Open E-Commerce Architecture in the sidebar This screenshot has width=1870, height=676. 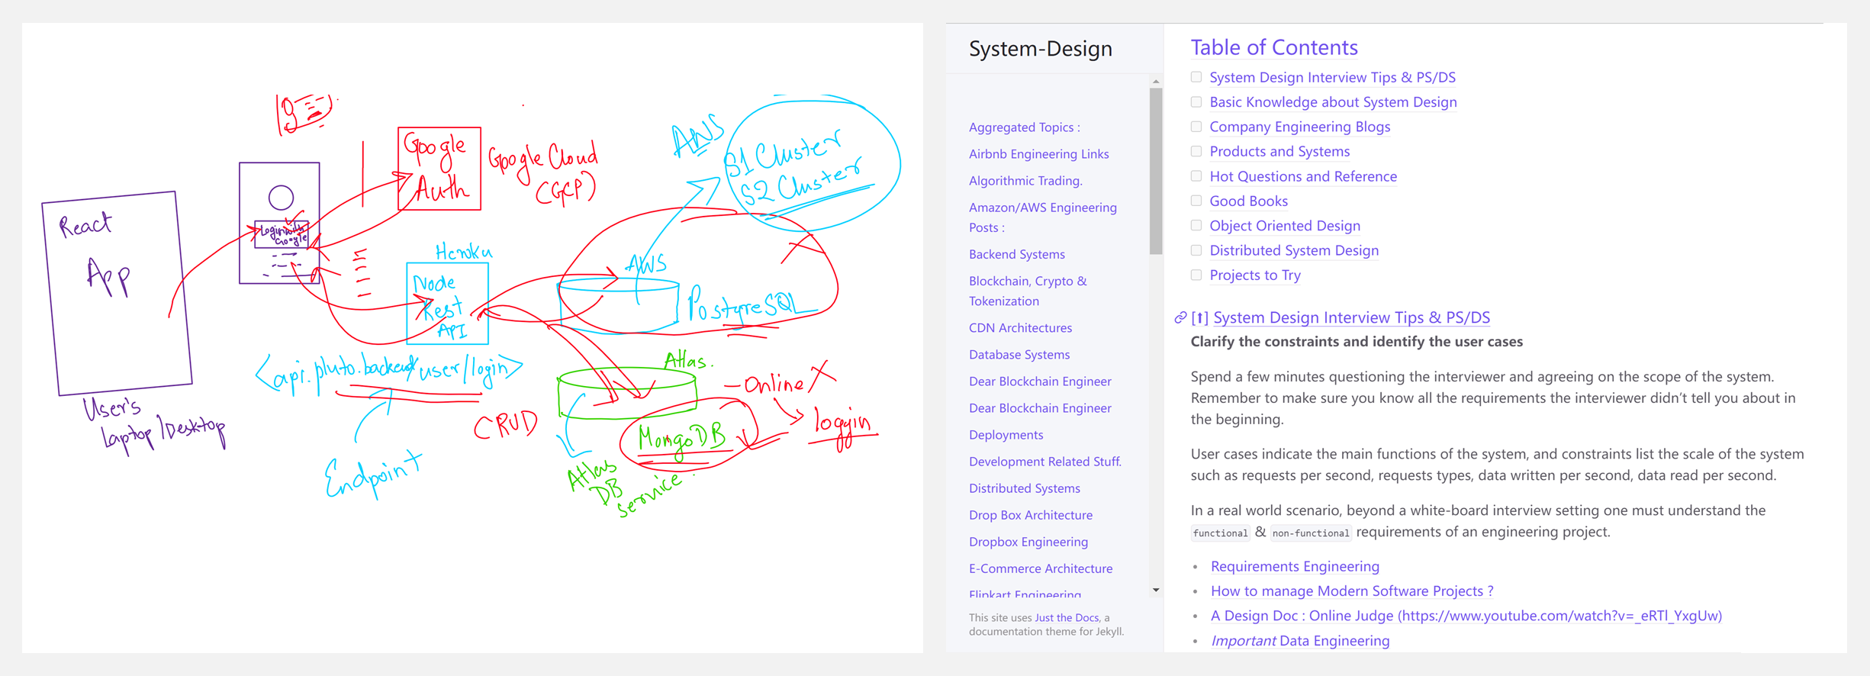[1040, 568]
